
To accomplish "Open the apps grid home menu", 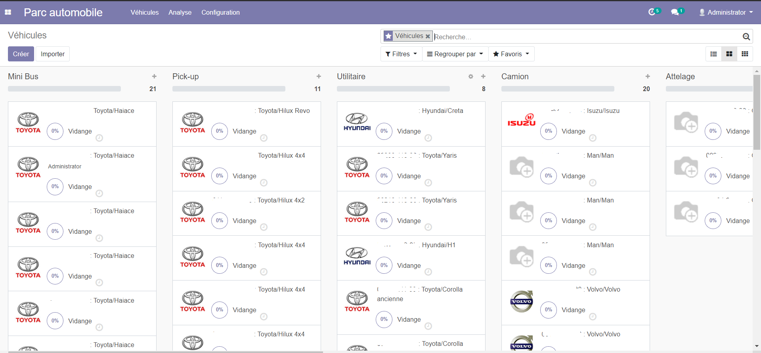I will [x=8, y=12].
